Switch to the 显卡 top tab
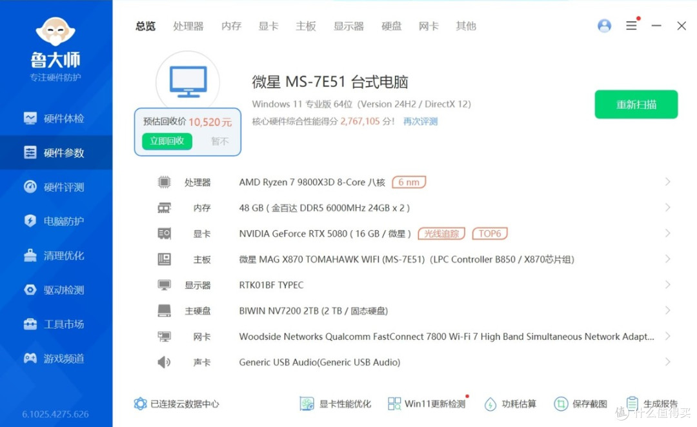This screenshot has height=427, width=697. [268, 26]
